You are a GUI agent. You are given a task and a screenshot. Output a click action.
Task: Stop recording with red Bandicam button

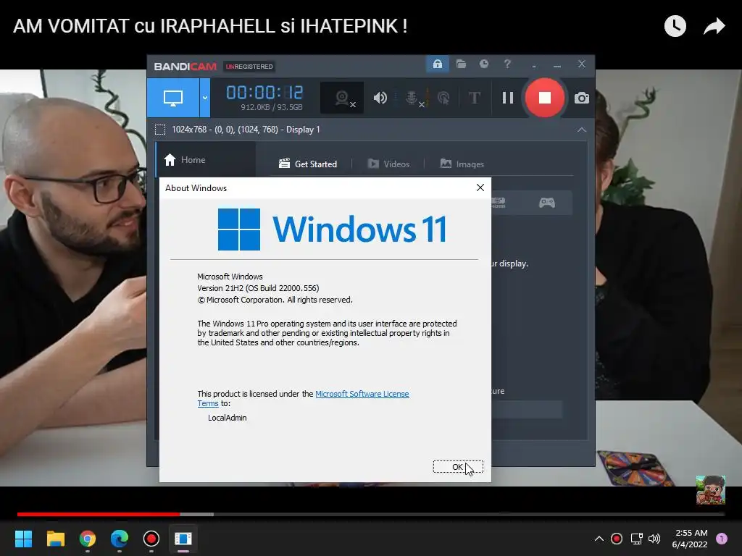click(x=545, y=98)
